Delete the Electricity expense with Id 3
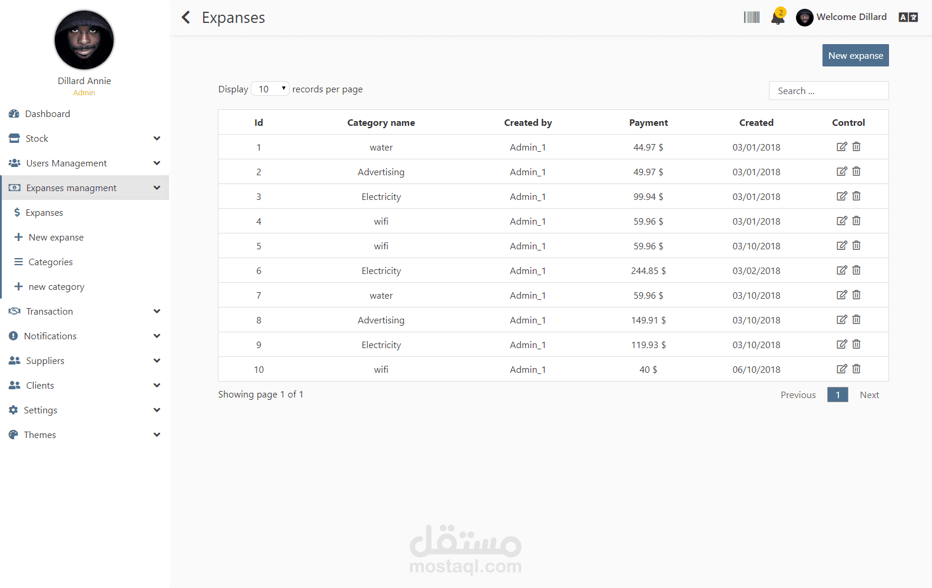932x588 pixels. [857, 196]
